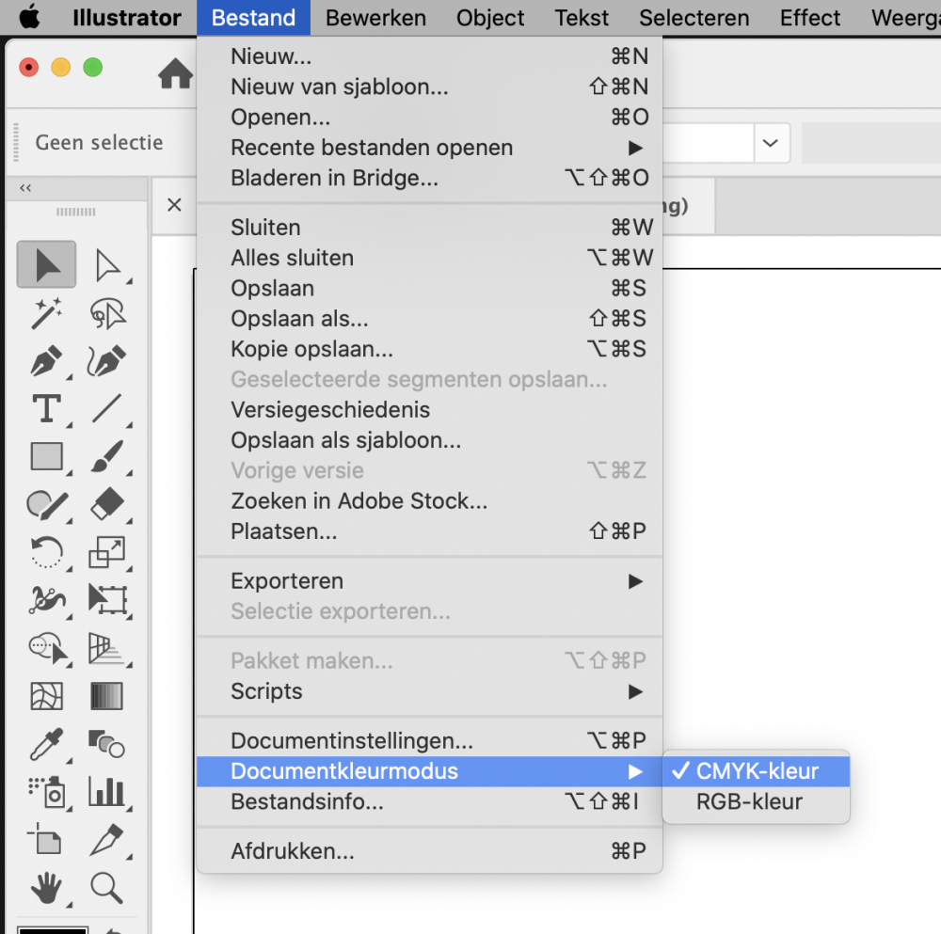Choose Bladeren in Bridge...
Image resolution: width=941 pixels, height=934 pixels.
pos(430,178)
